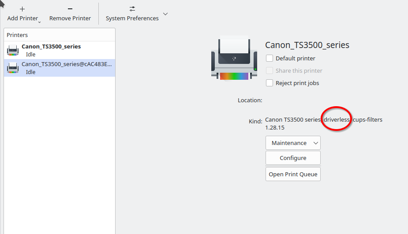Screen dimensions: 408x234
Task: Open the Maintenance dropdown
Action: 293,143
